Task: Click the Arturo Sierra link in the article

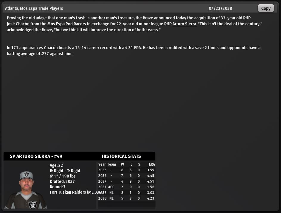Action: 184,24
